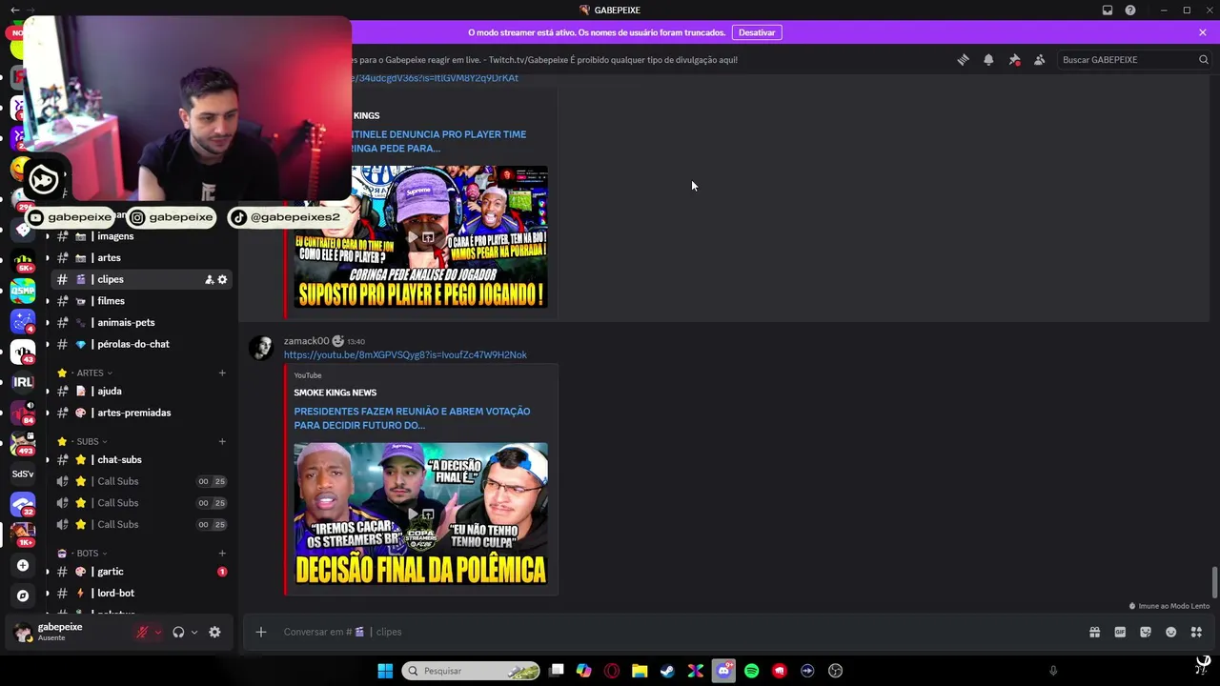Collapse the ARTES category
The height and width of the screenshot is (686, 1220).
point(90,373)
